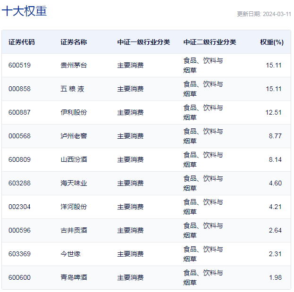Click stock code 603288
Viewport: 294px width, 292px height.
(x=19, y=184)
